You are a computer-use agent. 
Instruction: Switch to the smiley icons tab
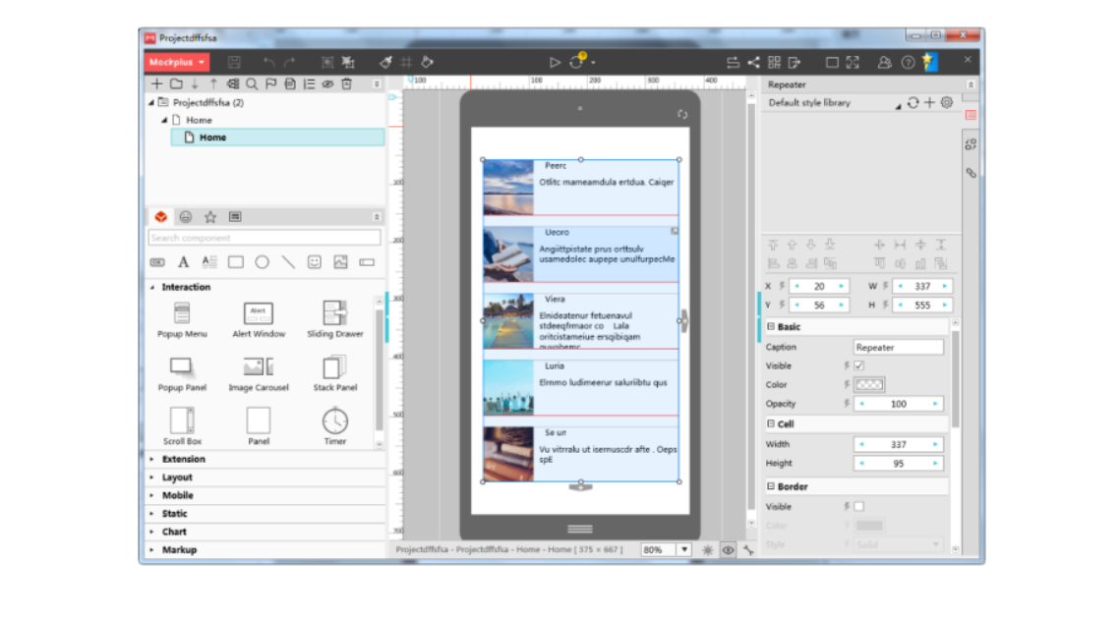(186, 217)
